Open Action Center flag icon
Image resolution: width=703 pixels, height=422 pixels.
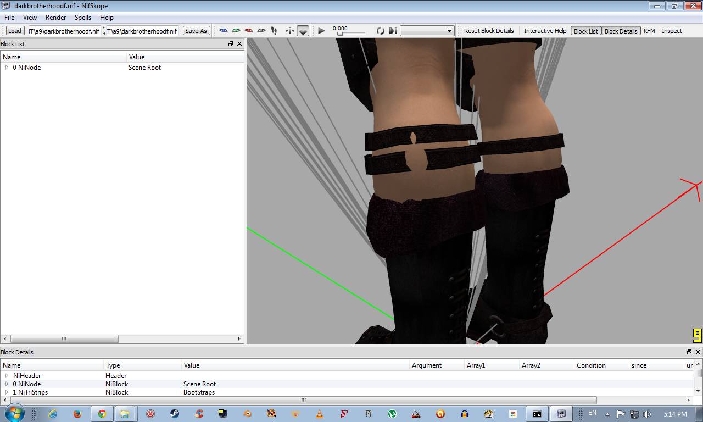(x=621, y=414)
